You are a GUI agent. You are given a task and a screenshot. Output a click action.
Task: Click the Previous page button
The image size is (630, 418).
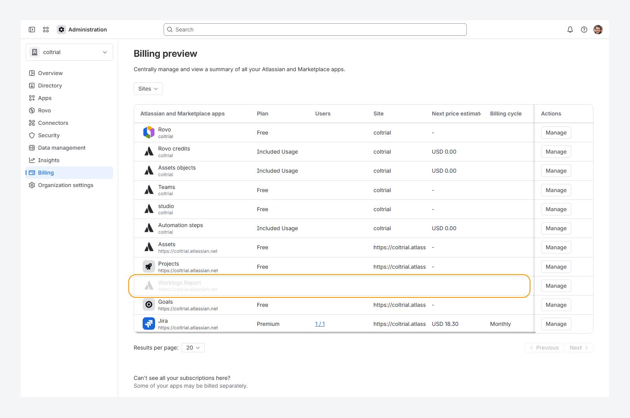[x=544, y=348]
